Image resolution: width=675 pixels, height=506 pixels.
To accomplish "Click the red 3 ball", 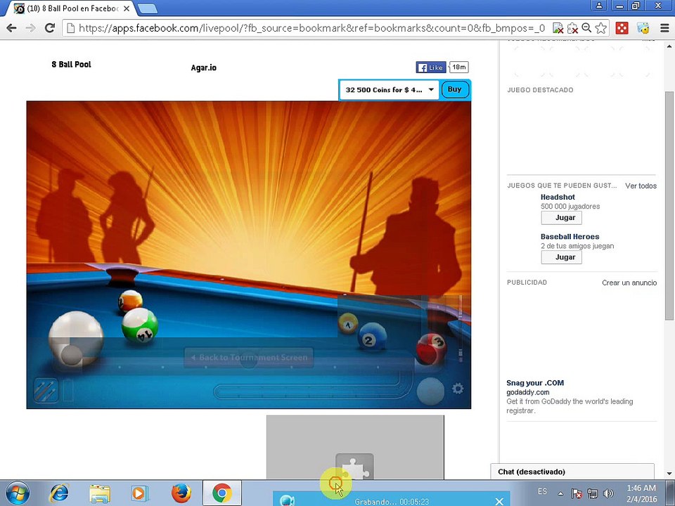I will coord(430,349).
